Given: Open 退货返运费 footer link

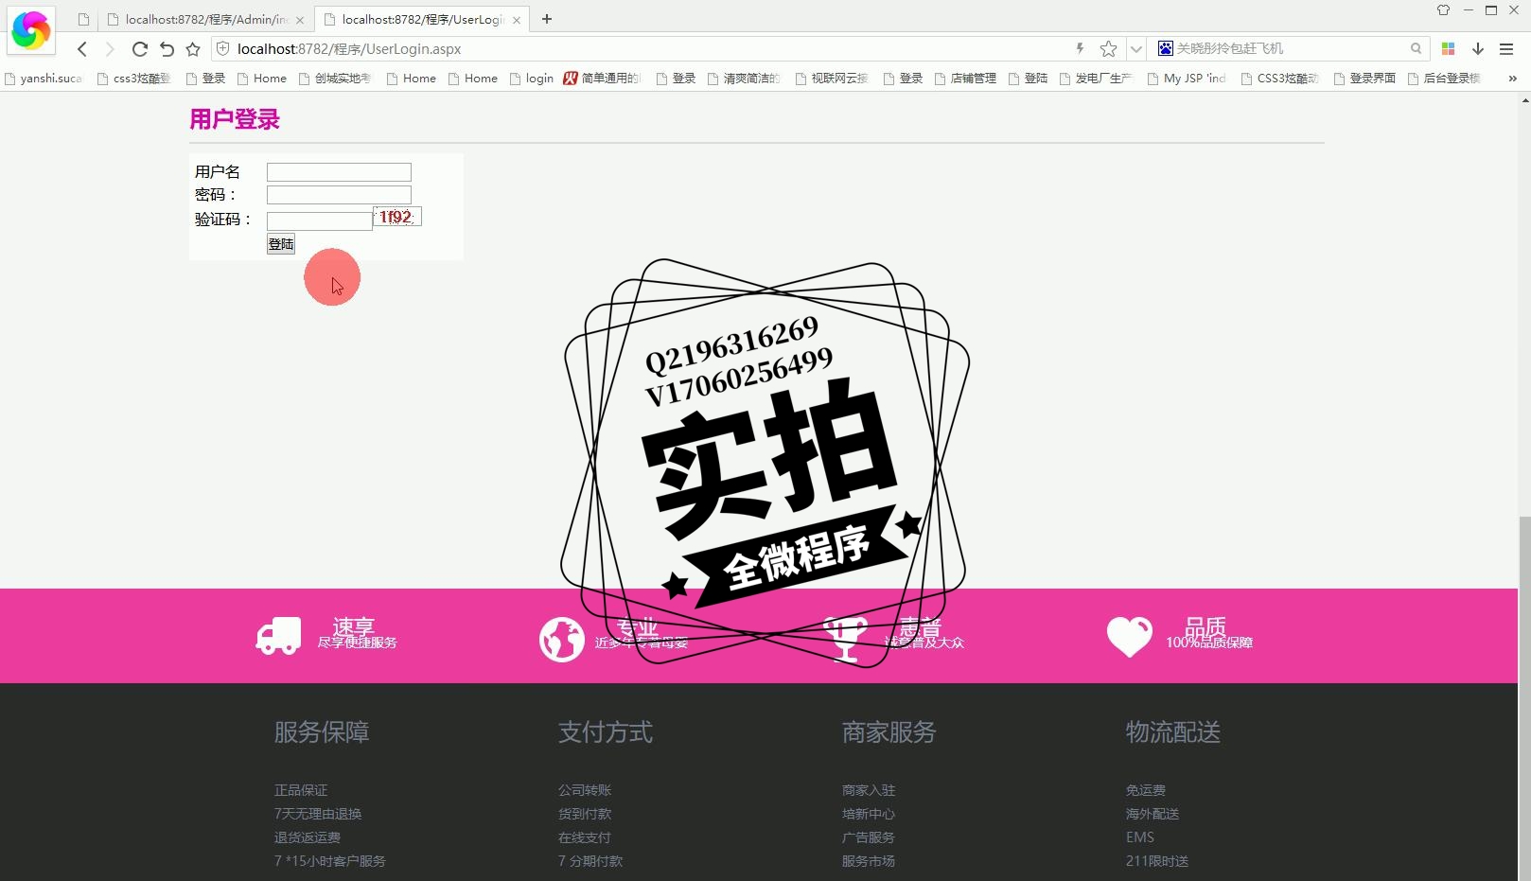Looking at the screenshot, I should (x=308, y=837).
